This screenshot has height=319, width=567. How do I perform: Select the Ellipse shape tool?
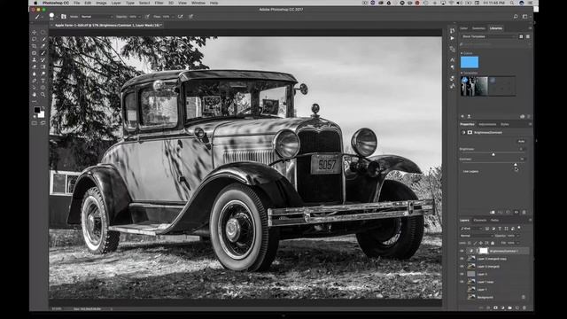click(x=43, y=87)
